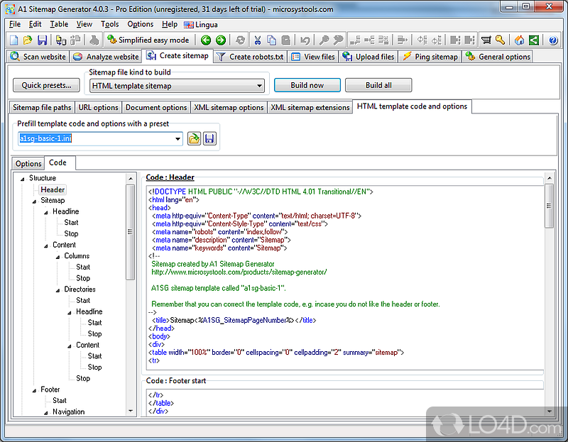The image size is (568, 442).
Task: Switch to the Scan website tab
Action: pos(38,57)
